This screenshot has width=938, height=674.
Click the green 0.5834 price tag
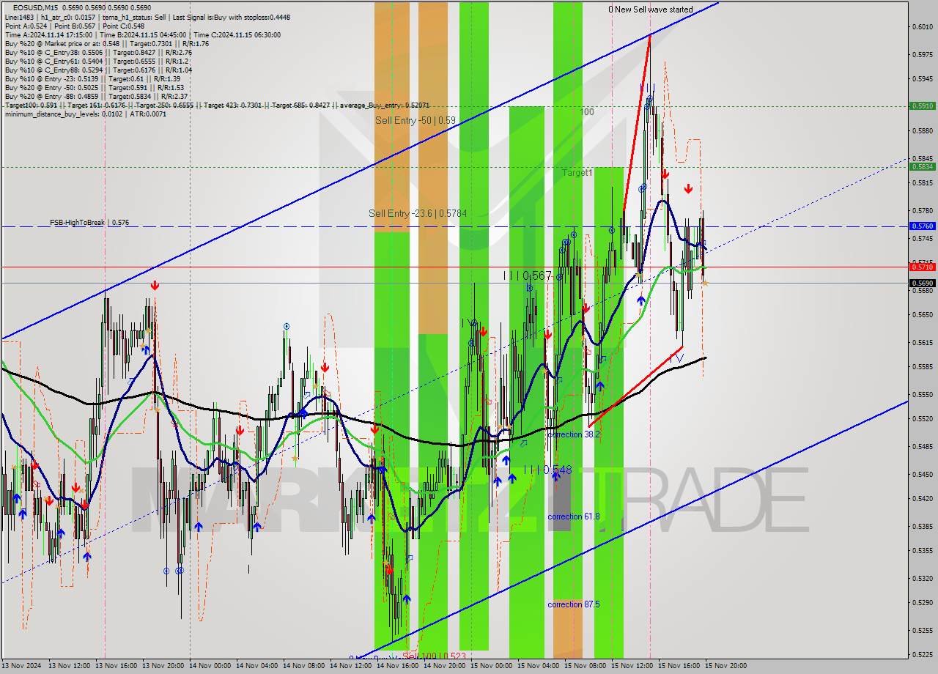click(x=922, y=166)
